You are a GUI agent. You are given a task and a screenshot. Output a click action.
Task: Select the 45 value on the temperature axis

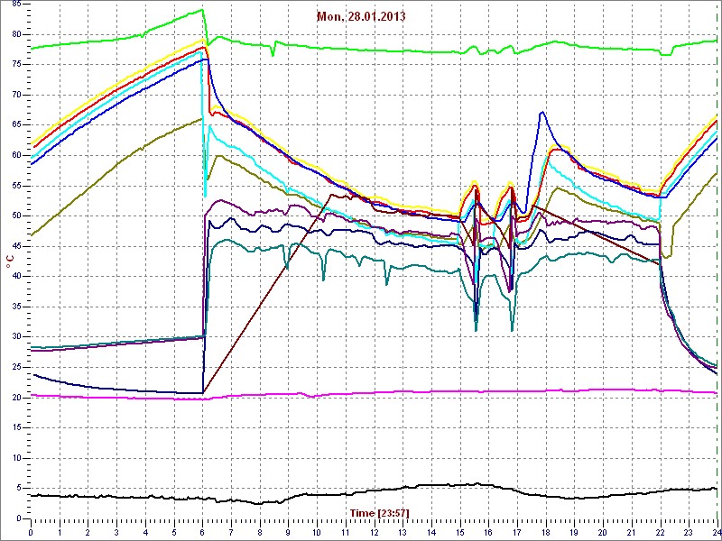tap(15, 246)
